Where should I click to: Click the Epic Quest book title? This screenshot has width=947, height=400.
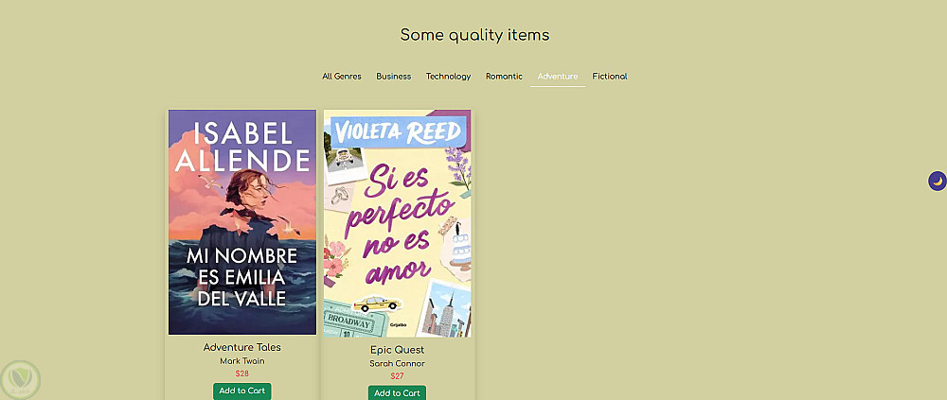pyautogui.click(x=397, y=350)
